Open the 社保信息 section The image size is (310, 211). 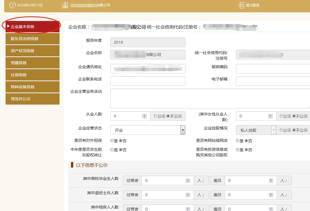tap(33, 75)
